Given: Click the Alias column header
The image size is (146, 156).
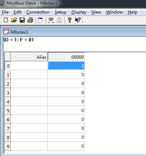Looking at the screenshot, I should coord(29,57).
